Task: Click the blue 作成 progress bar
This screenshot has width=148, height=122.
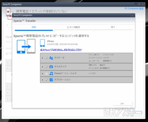Action: coord(34,30)
